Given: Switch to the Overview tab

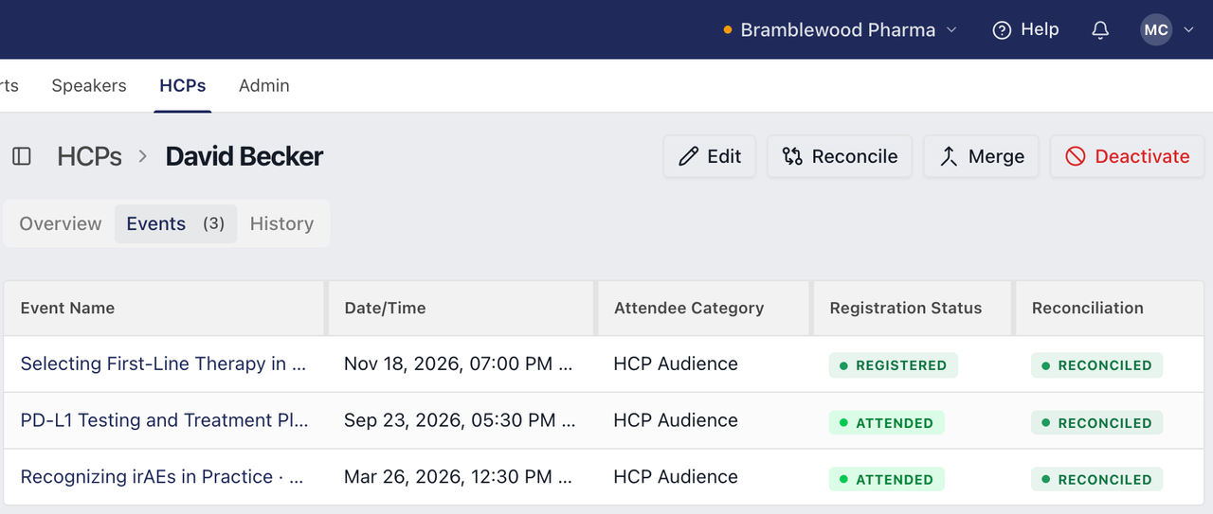Looking at the screenshot, I should pos(61,223).
